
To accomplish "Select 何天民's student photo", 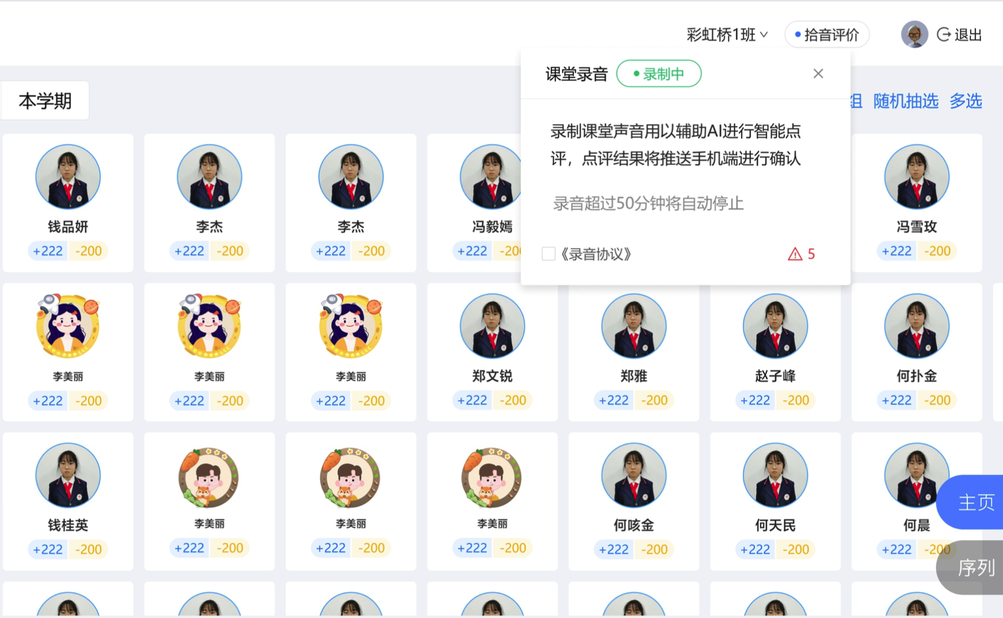I will 775,475.
